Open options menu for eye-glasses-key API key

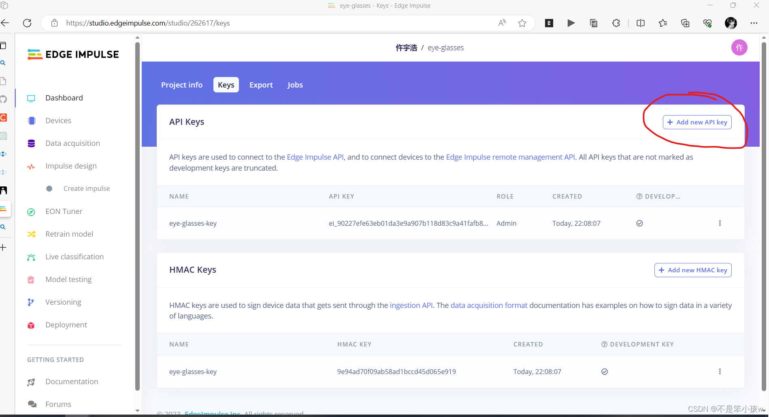click(720, 223)
